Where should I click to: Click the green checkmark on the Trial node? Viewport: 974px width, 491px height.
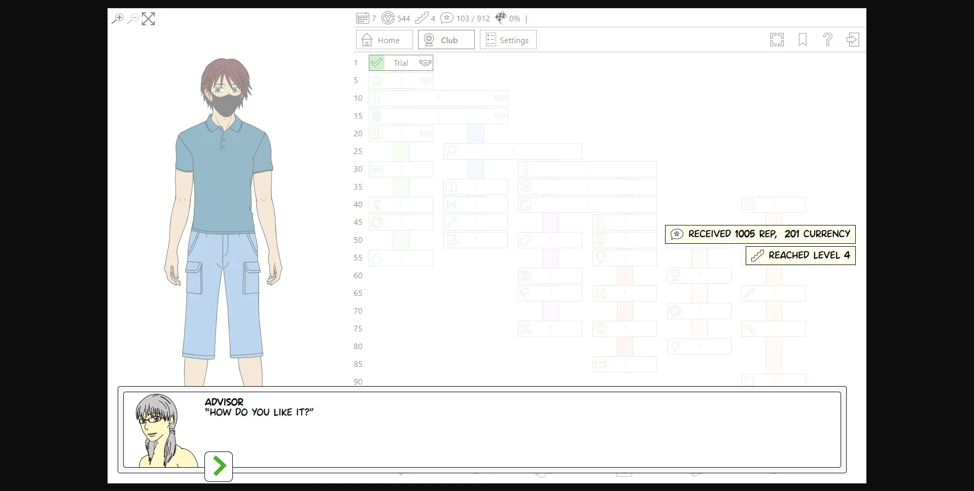377,63
